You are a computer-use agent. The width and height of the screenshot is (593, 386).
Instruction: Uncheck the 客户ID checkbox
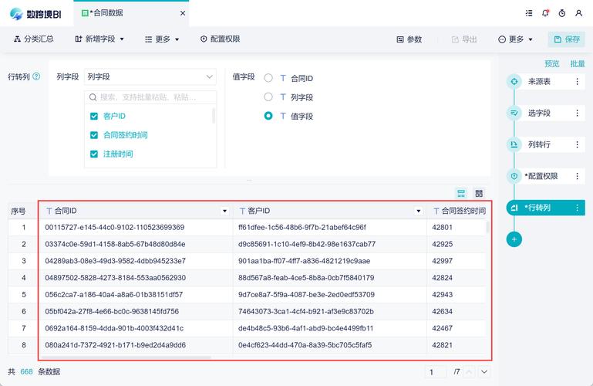point(94,116)
